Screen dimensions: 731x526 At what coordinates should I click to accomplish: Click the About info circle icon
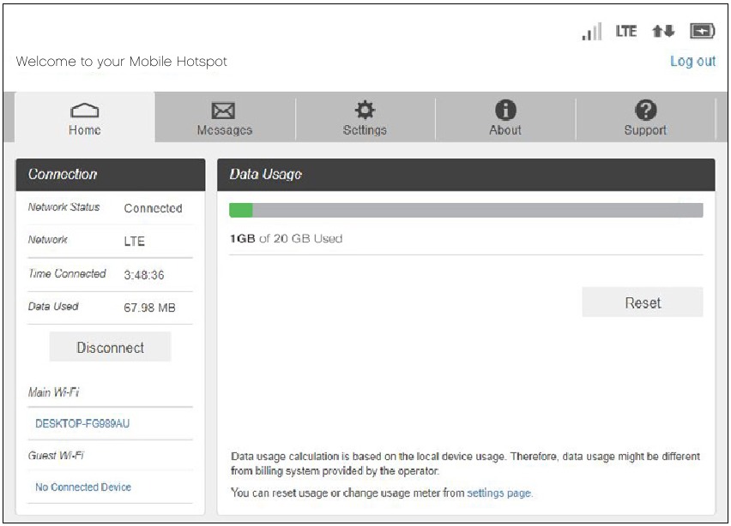tap(505, 110)
